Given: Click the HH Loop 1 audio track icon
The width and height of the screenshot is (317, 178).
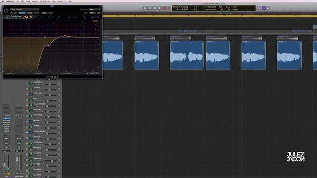Looking at the screenshot, I should pos(31,122).
